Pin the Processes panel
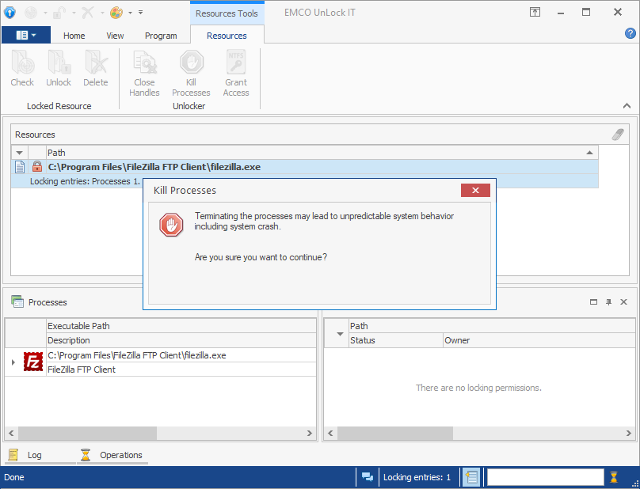 [x=608, y=301]
